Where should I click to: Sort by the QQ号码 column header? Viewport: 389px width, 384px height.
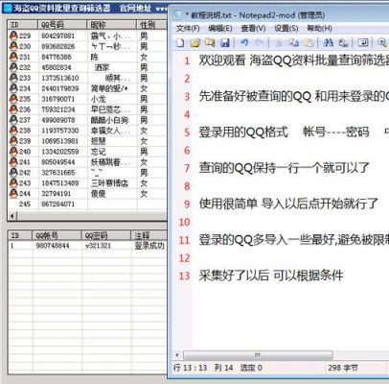(x=62, y=25)
